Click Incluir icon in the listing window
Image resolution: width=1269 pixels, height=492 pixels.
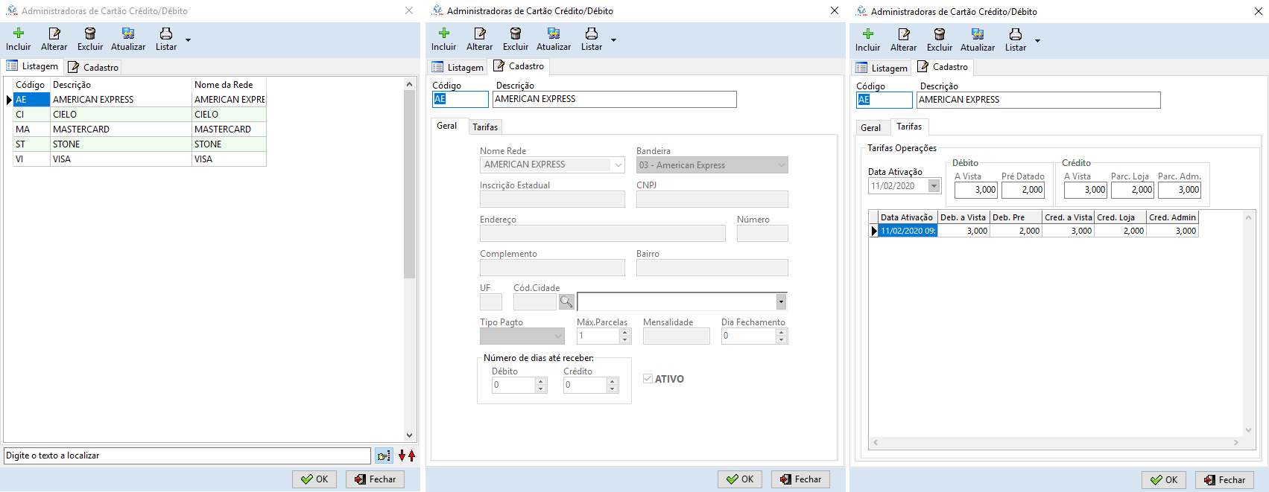19,33
